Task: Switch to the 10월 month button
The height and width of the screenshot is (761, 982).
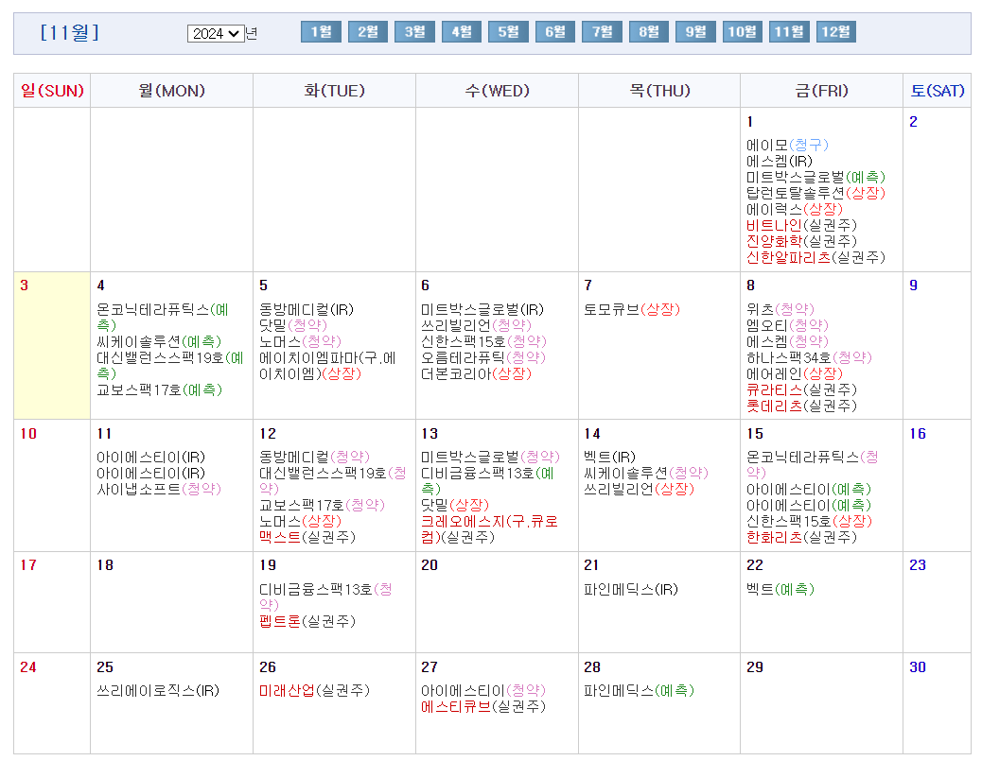Action: 742,32
